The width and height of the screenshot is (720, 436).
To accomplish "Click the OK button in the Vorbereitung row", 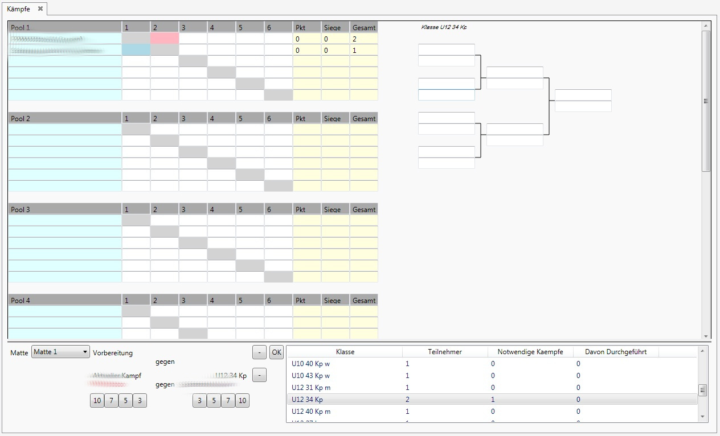I will [276, 352].
